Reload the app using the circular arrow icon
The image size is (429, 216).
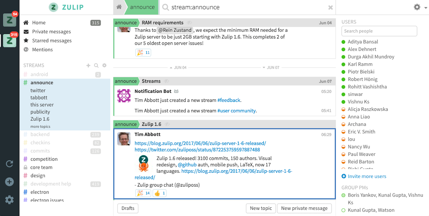[x=9, y=164]
